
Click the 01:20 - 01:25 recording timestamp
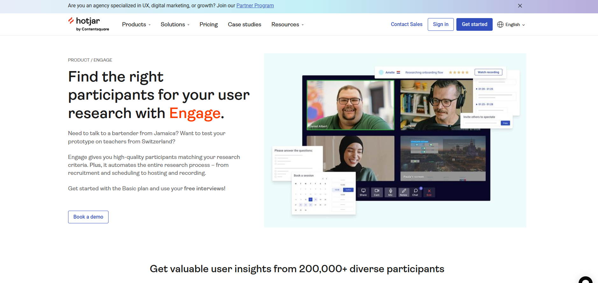click(x=485, y=89)
